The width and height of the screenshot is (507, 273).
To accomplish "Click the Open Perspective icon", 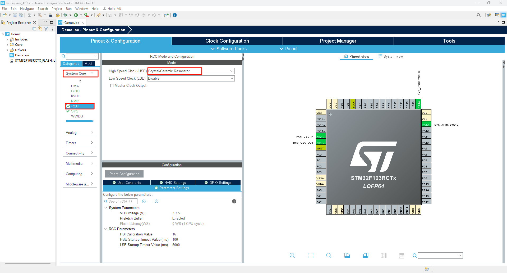I will pyautogui.click(x=489, y=15).
